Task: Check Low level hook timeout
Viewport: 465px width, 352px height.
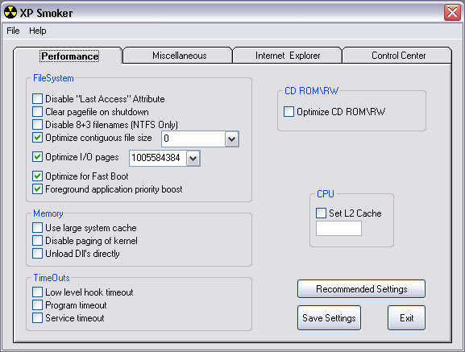Action: point(37,292)
